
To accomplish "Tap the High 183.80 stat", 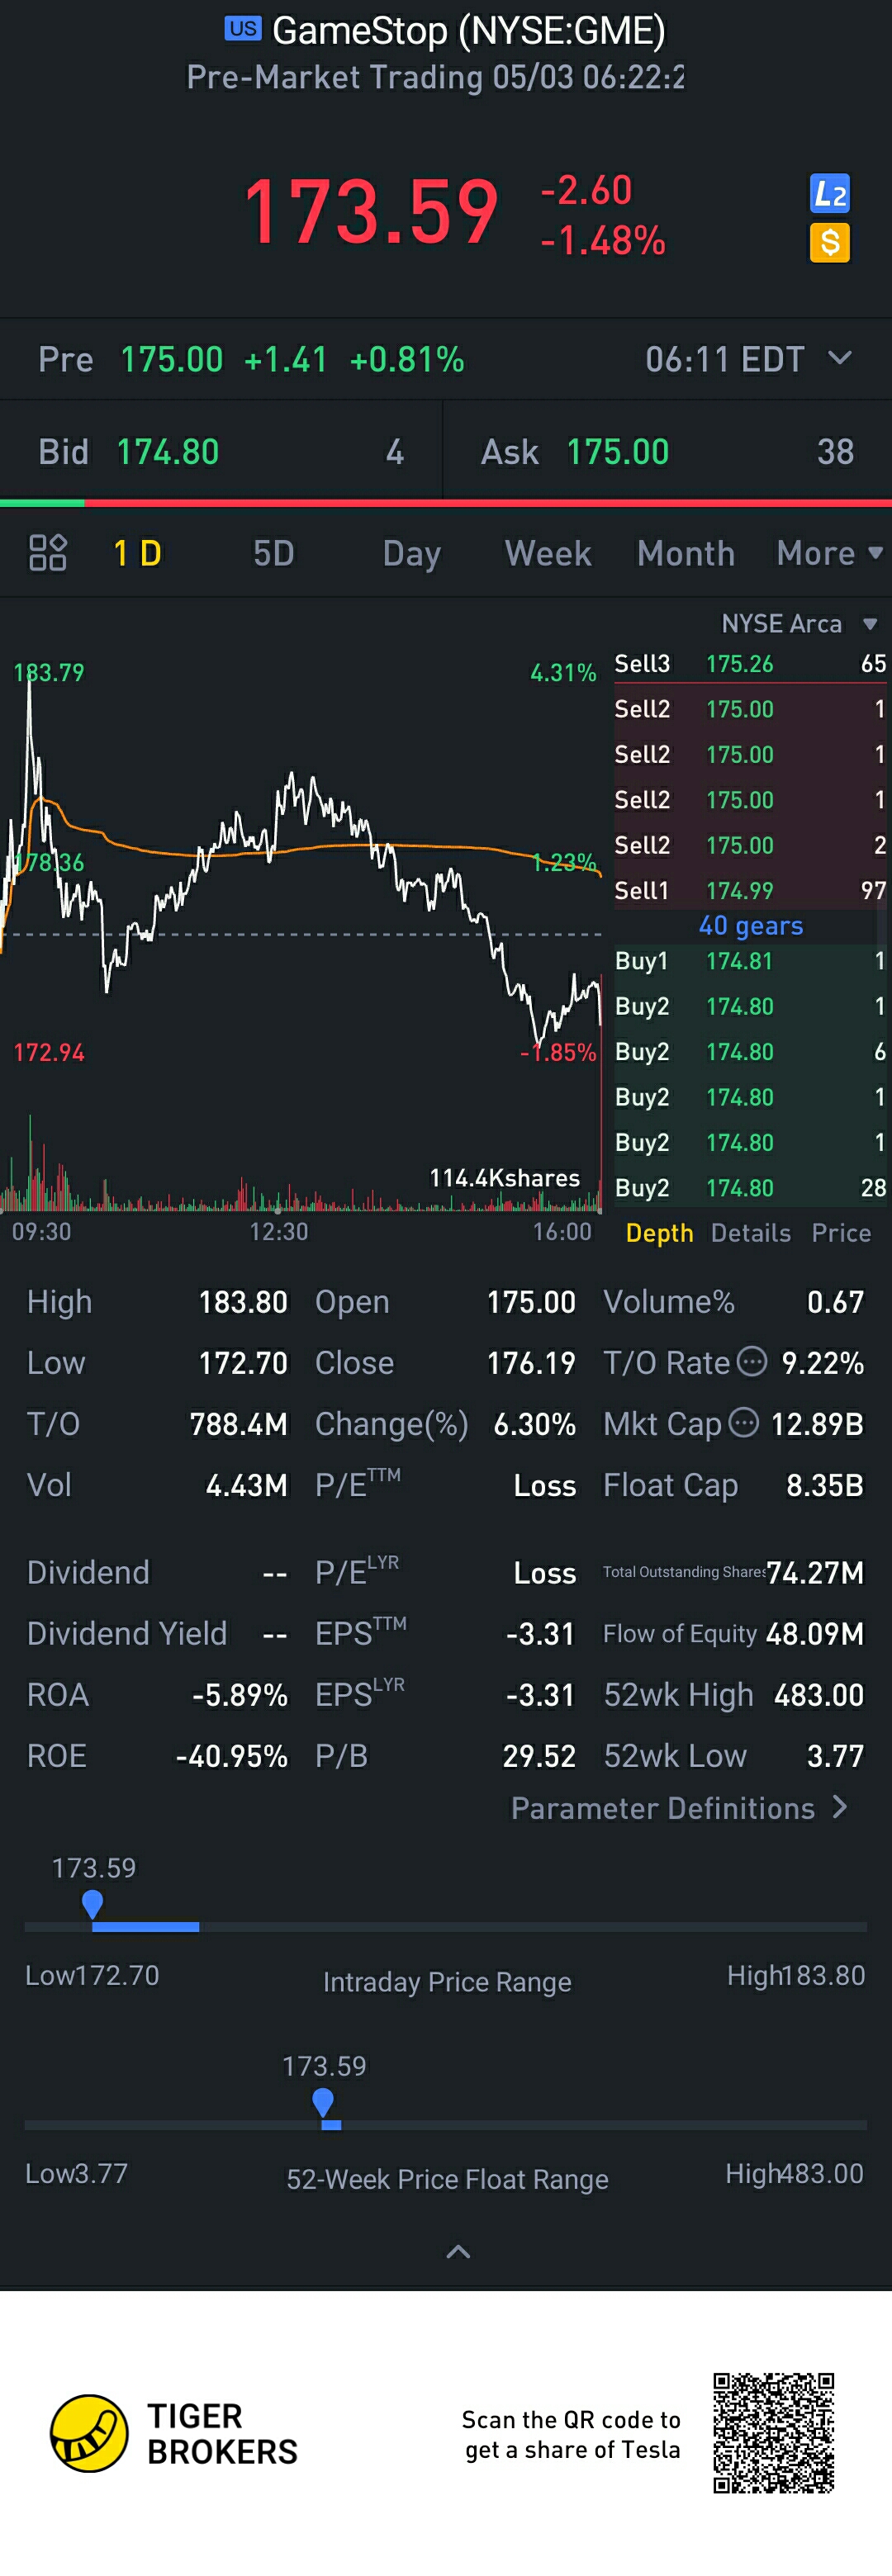I will click(x=157, y=1302).
